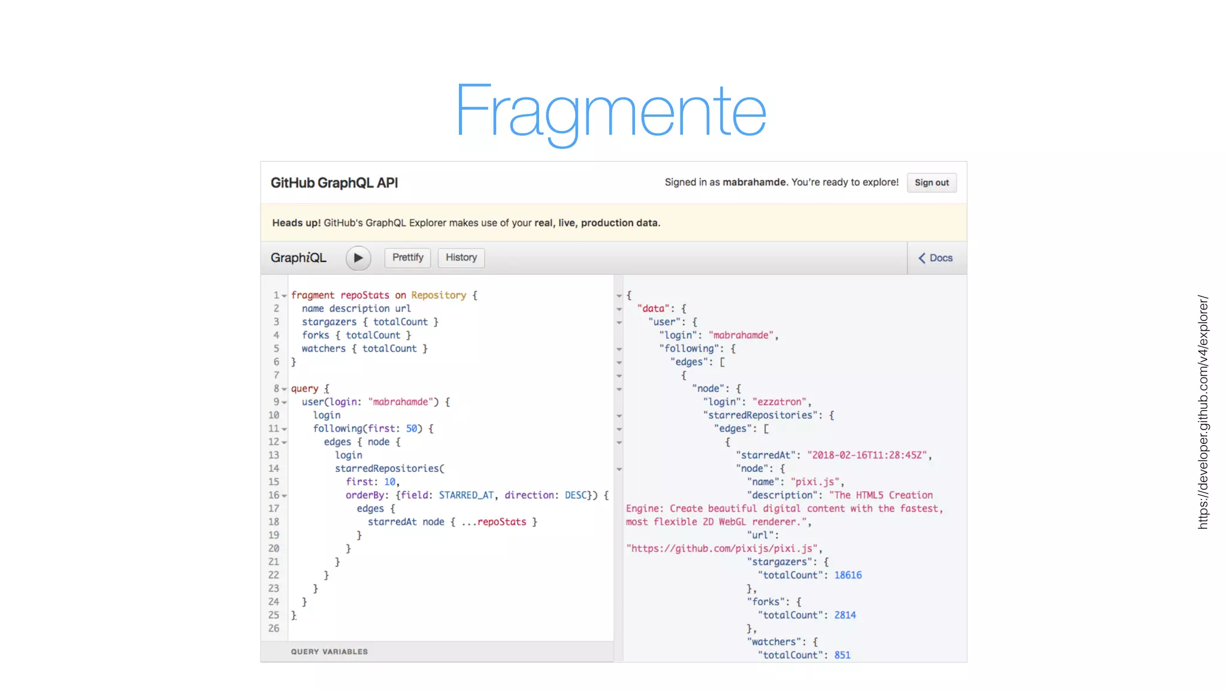Click the "pixi.js" name value in results

[815, 482]
